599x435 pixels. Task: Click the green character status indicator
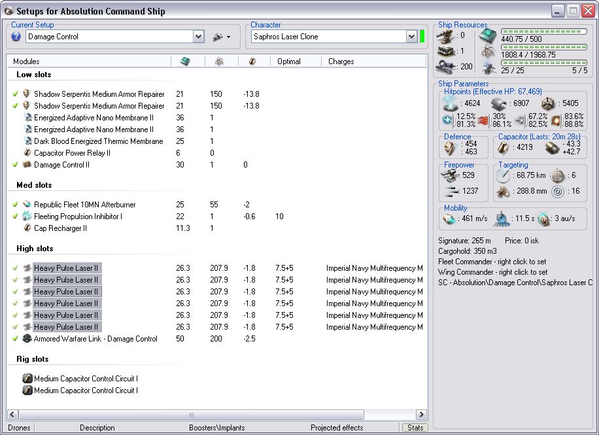coord(422,37)
